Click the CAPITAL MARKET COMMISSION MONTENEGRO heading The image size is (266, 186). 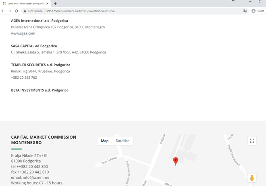pos(44,140)
